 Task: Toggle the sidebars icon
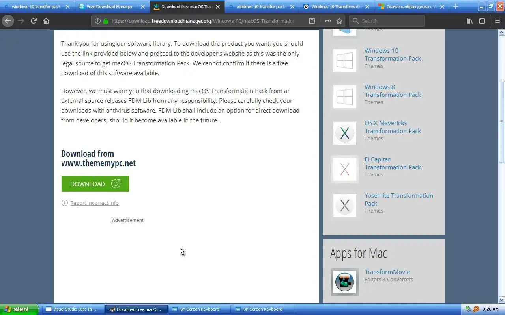coord(482,21)
